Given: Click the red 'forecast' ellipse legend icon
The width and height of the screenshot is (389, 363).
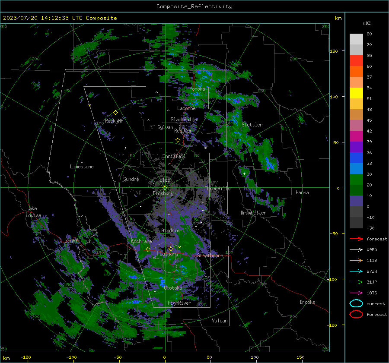Looking at the screenshot, I should 356,314.
